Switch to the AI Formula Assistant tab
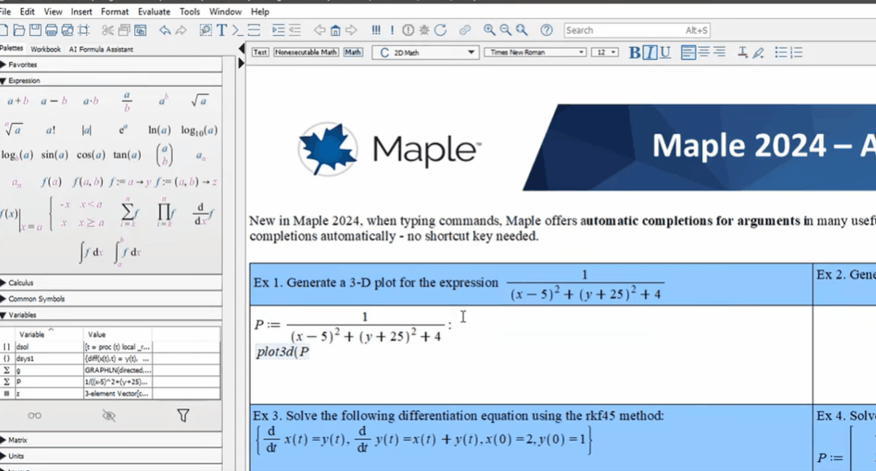 [x=101, y=49]
